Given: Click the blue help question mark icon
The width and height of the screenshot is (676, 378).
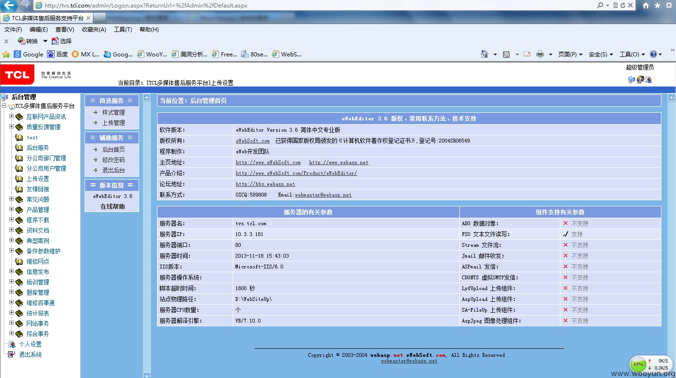Looking at the screenshot, I should click(x=653, y=54).
